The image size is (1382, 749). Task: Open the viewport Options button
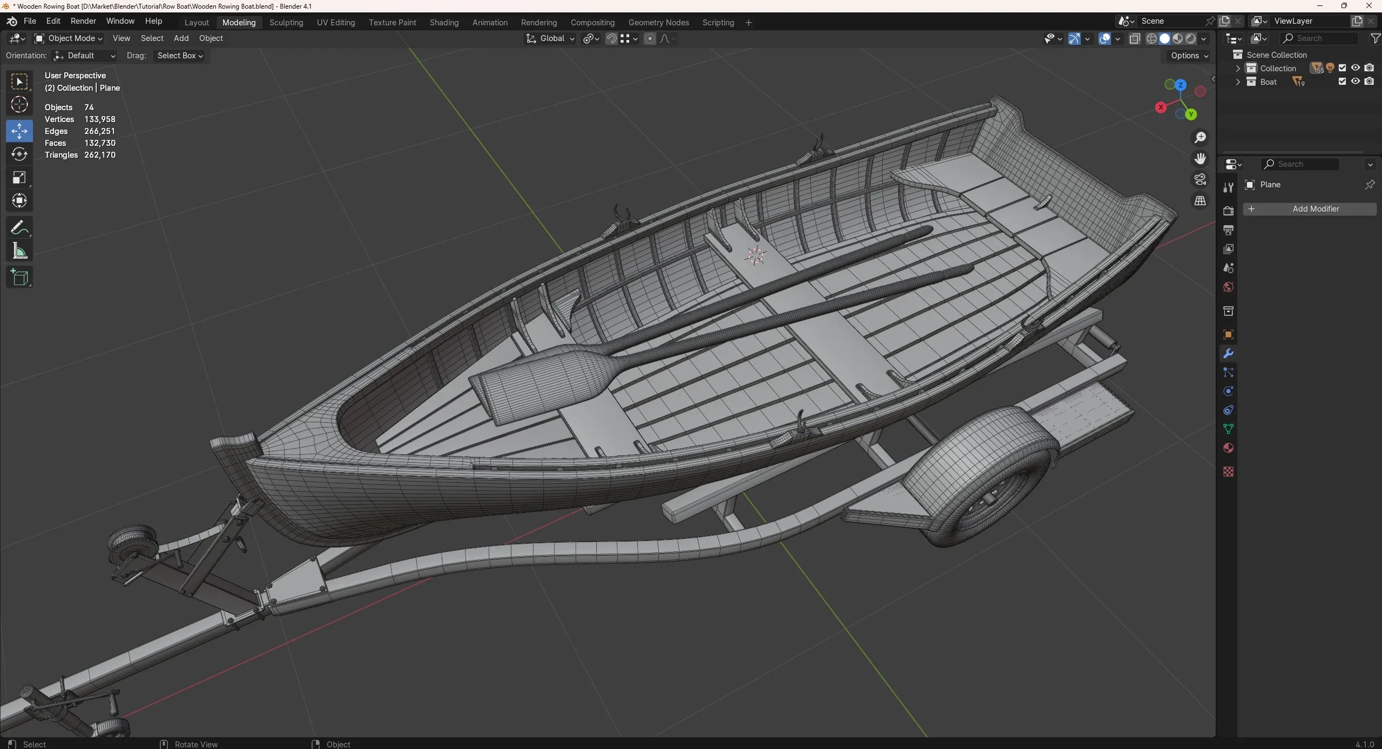(1189, 56)
